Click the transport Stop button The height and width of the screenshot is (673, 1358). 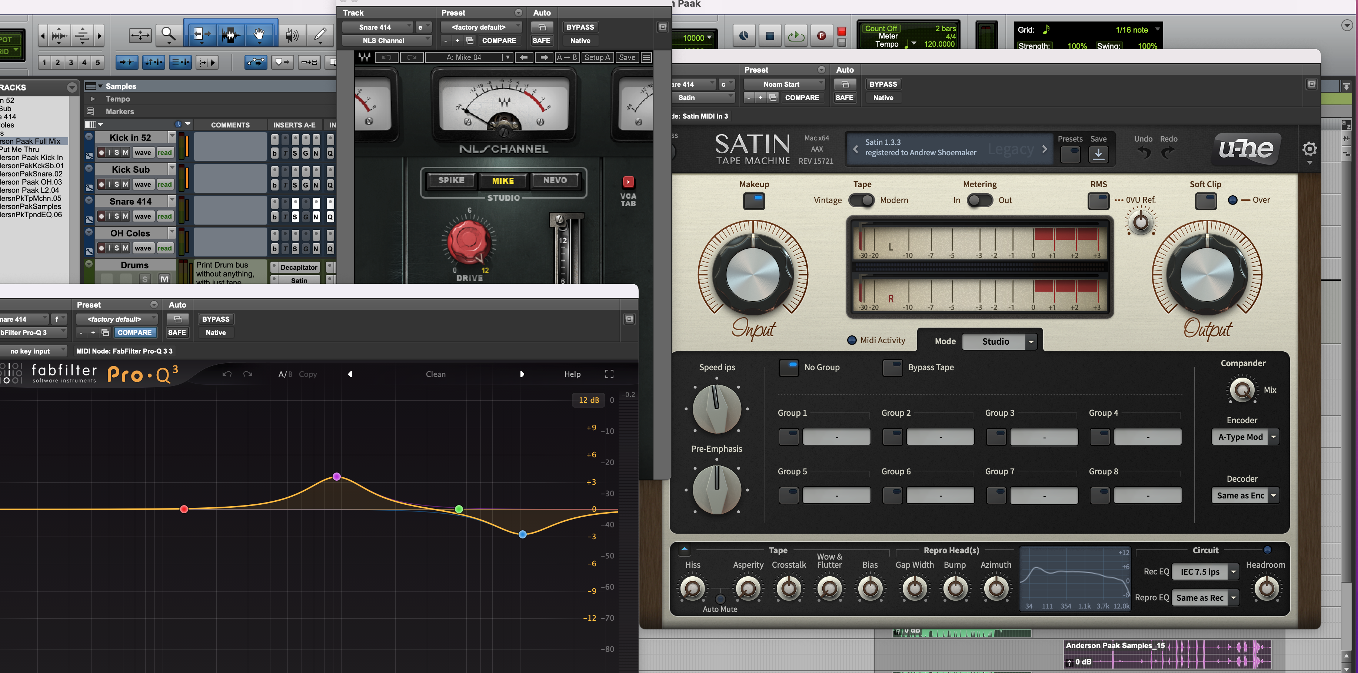click(770, 36)
